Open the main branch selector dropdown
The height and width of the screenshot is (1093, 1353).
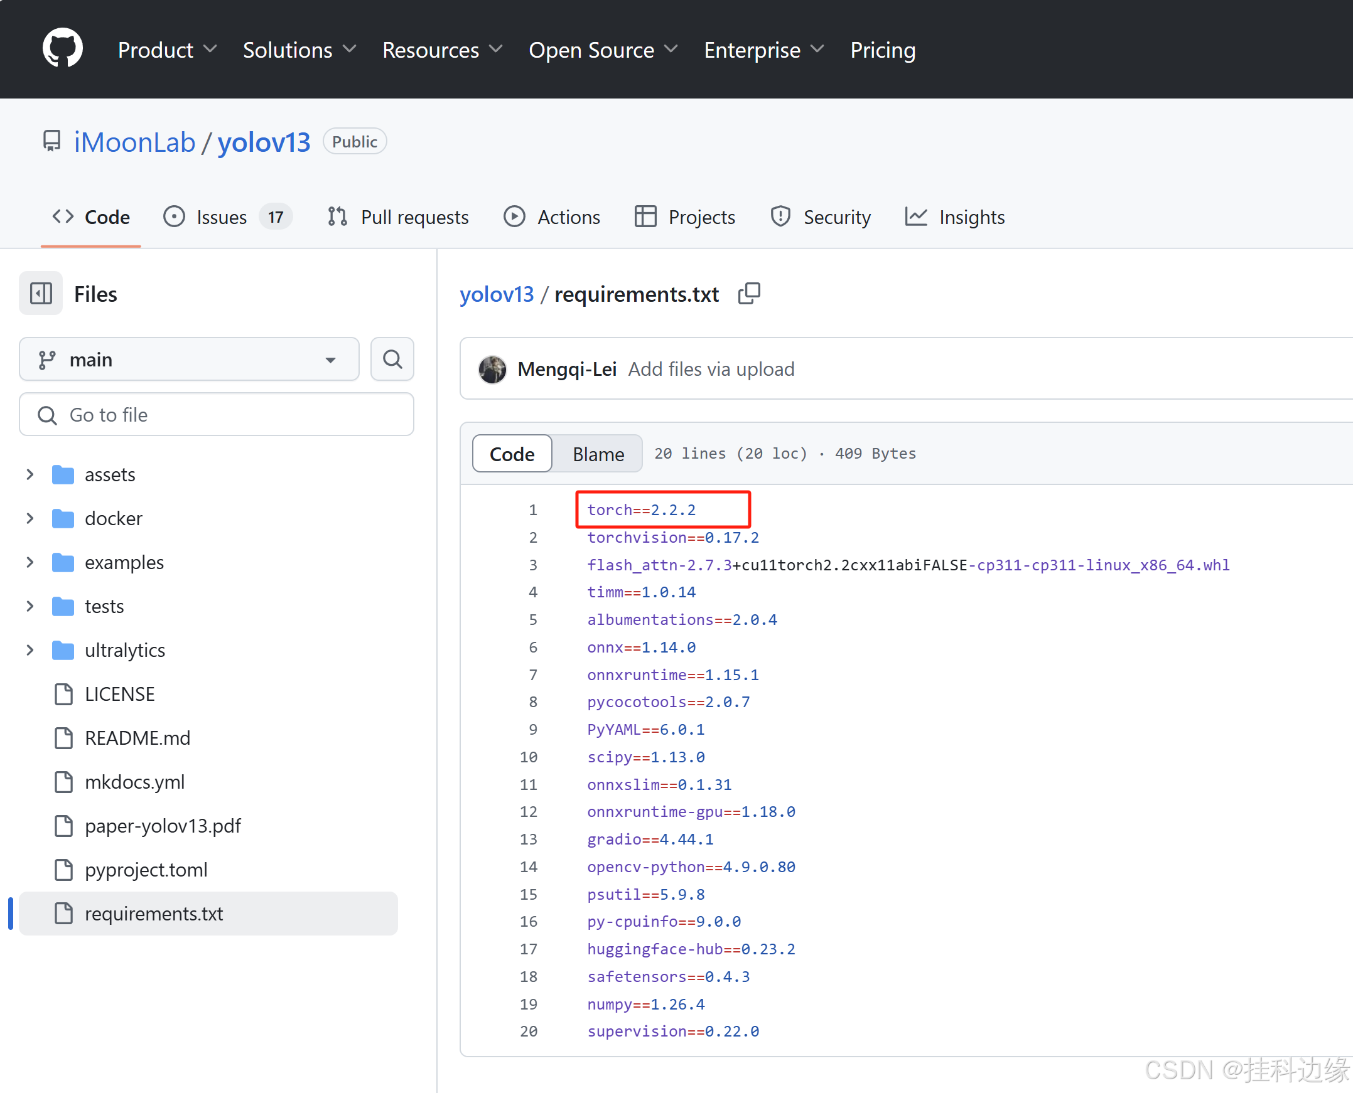(189, 360)
